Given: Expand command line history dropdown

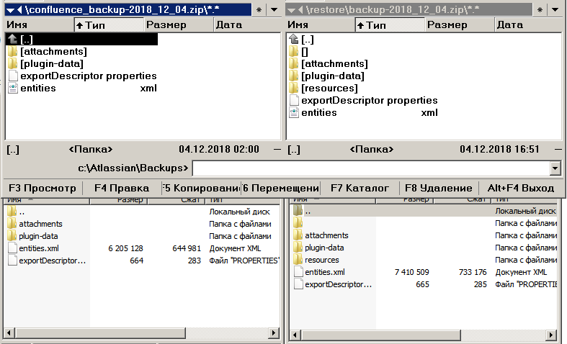Looking at the screenshot, I should click(x=555, y=168).
